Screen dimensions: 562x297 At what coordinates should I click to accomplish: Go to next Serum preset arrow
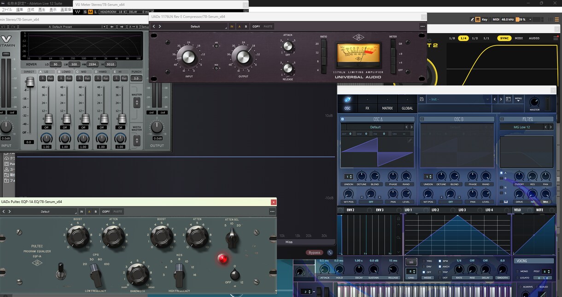coord(501,99)
